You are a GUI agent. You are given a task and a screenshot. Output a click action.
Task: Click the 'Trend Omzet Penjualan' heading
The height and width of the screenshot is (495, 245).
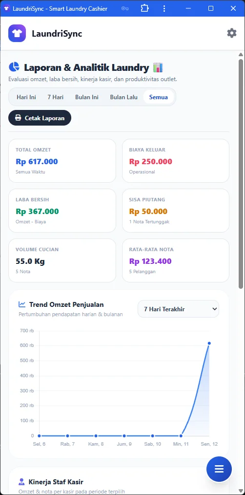tap(66, 304)
